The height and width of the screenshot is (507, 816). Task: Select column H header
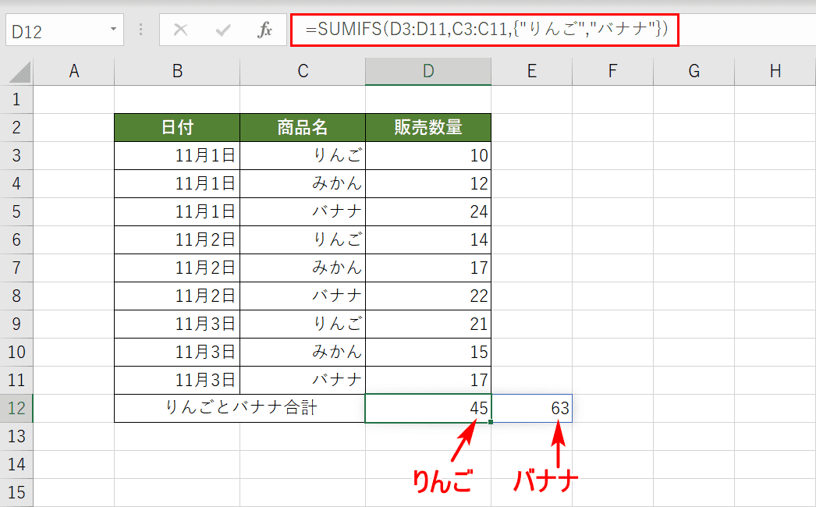point(775,71)
